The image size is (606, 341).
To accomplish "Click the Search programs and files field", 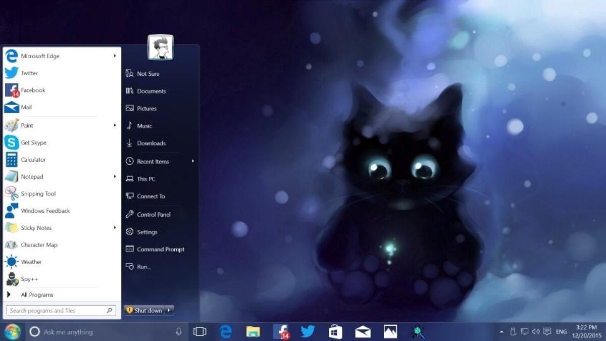I will pyautogui.click(x=56, y=310).
